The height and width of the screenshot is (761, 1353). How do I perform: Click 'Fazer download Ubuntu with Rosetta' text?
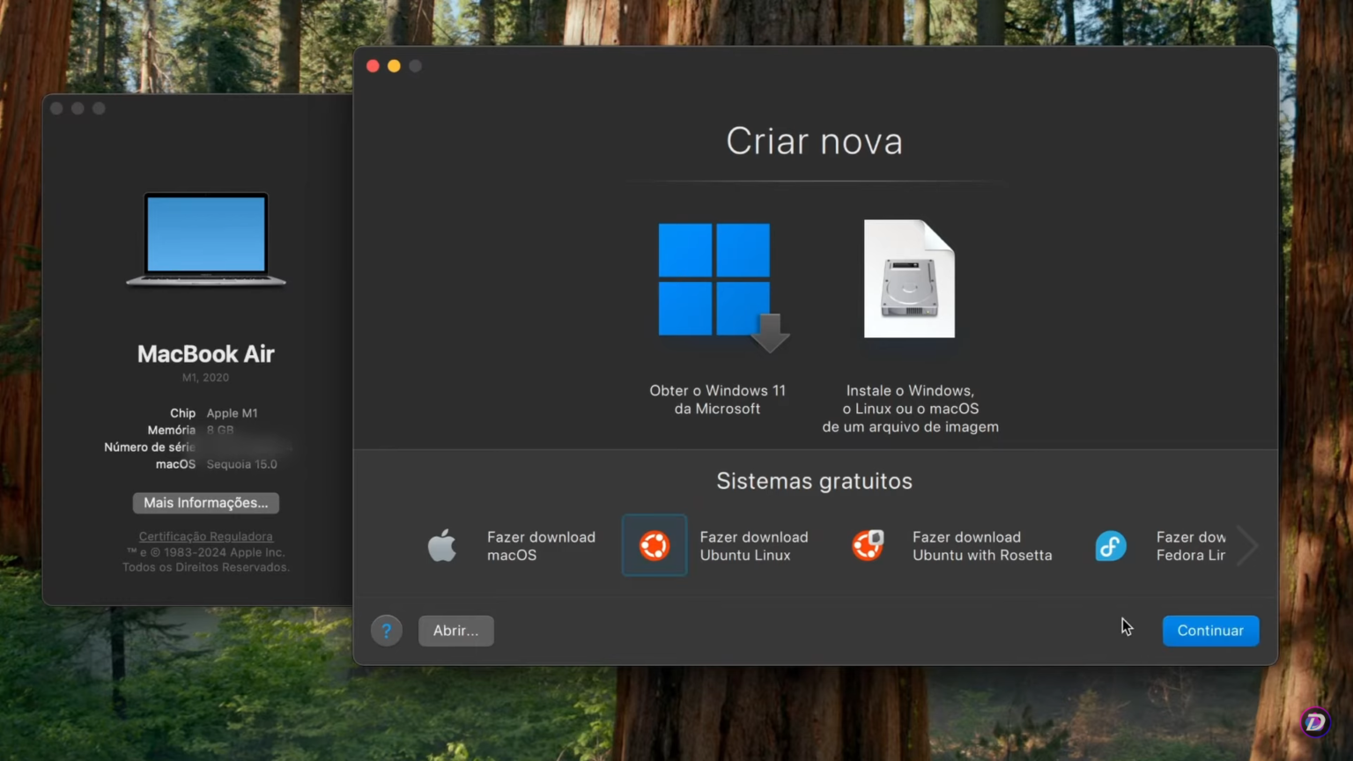(x=981, y=546)
